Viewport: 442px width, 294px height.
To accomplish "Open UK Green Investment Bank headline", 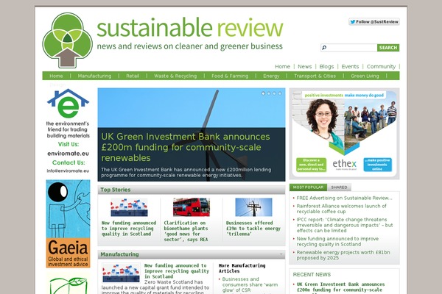I will coord(186,147).
